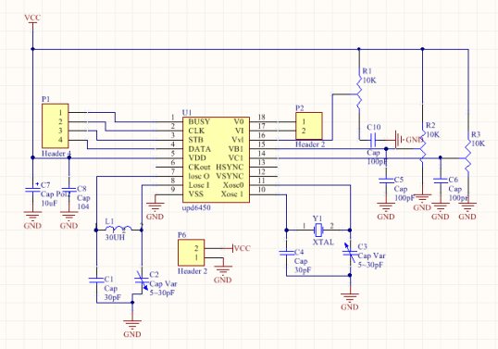Viewport: 498px width, 349px height.
Task: Select the P6 Header 2 connector
Action: point(191,253)
